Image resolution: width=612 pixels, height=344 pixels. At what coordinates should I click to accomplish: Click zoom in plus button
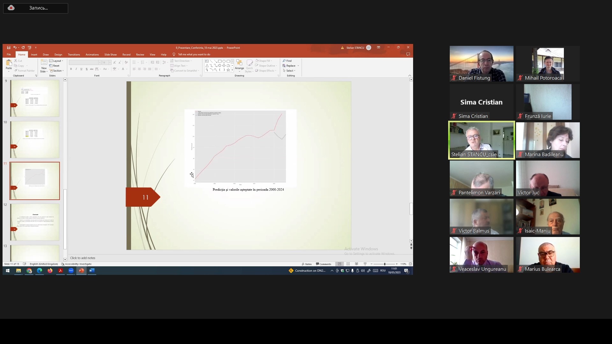coord(397,264)
